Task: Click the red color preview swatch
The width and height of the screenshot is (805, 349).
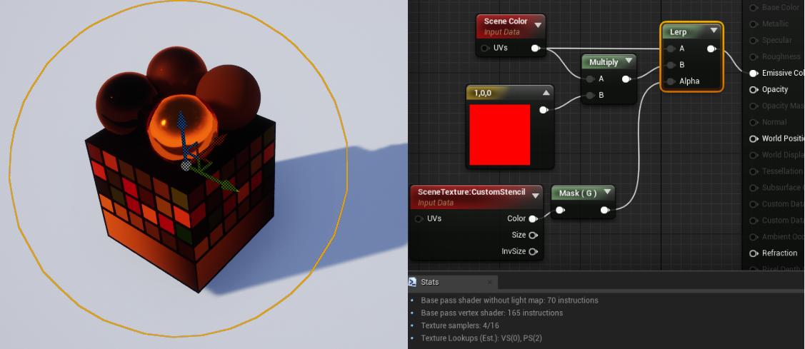Action: click(x=499, y=135)
